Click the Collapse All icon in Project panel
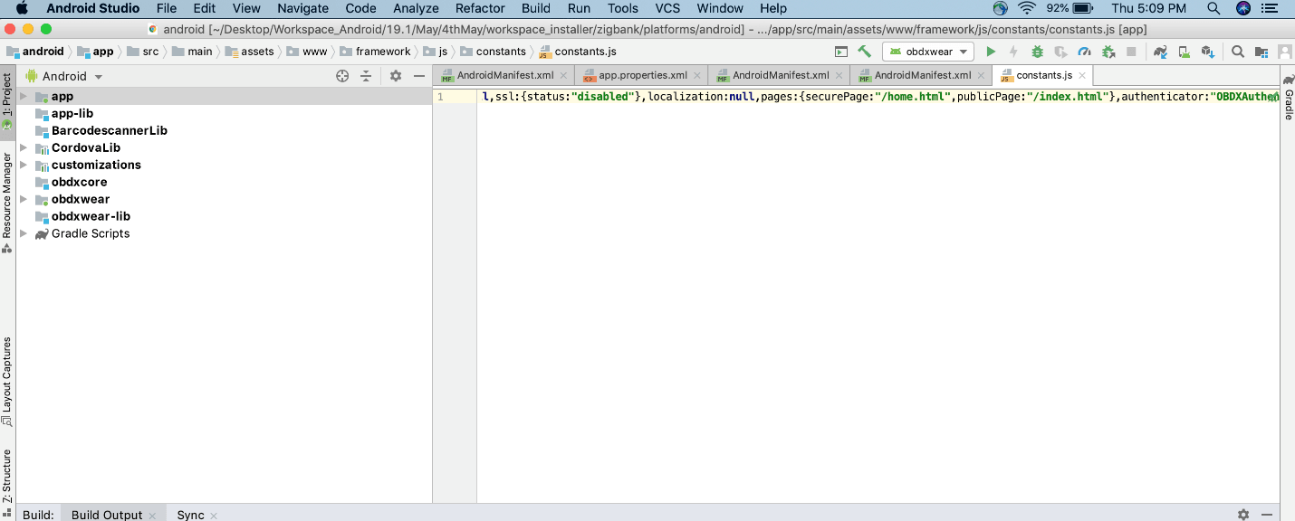The height and width of the screenshot is (521, 1295). click(x=366, y=76)
